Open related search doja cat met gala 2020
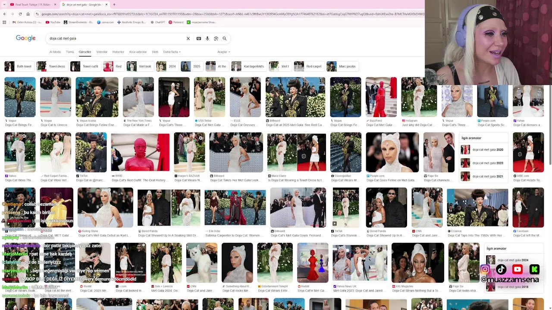The image size is (552, 310). 483,150
